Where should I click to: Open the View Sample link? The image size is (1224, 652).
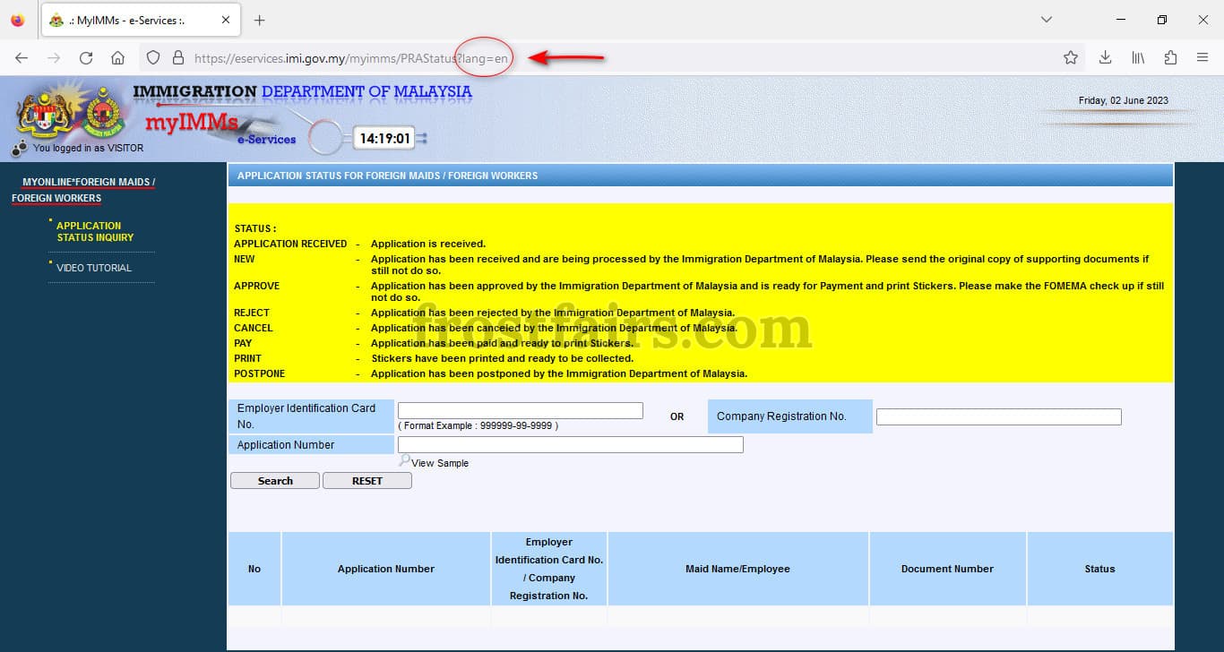click(440, 463)
